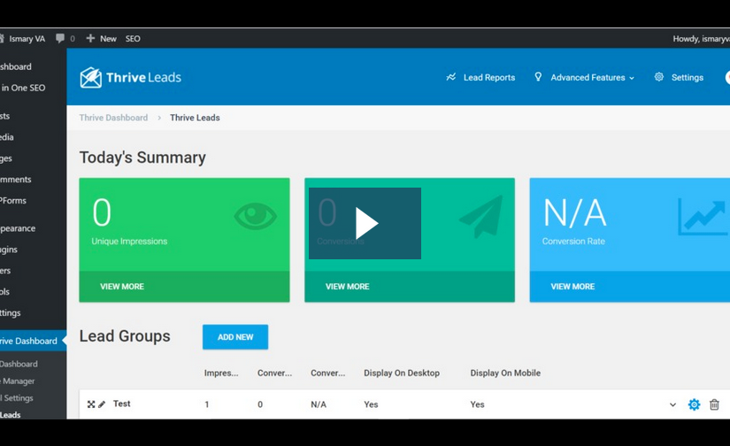Open the comments bubble icon in admin bar
The image size is (730, 446).
point(60,38)
